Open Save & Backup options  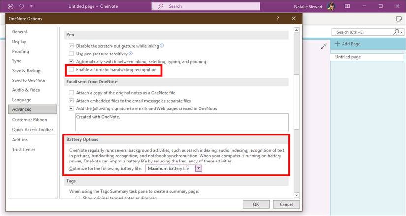coord(32,71)
